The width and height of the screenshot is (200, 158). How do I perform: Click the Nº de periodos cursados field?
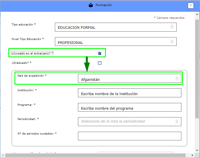pos(130,136)
